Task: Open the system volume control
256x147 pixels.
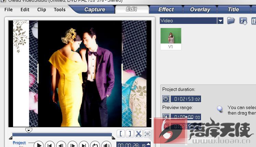Action: click(x=106, y=145)
